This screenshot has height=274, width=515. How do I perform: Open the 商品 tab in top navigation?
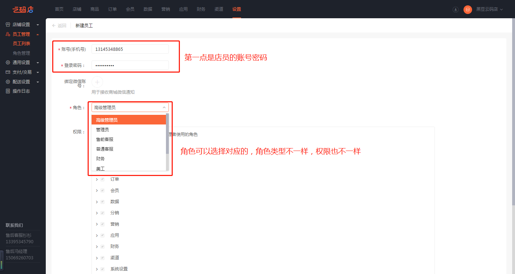95,9
